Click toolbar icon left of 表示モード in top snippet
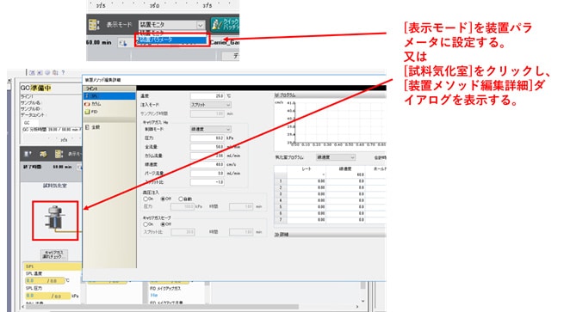Screen dimensions: 570x312 [x=95, y=25]
